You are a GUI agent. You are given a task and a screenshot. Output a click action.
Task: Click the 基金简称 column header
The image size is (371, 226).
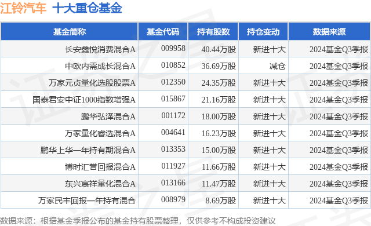coord(70,32)
